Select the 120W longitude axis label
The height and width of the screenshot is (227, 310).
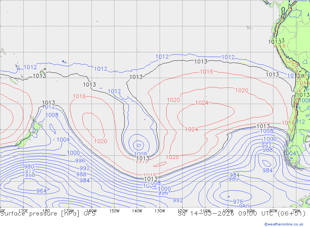tap(183, 211)
